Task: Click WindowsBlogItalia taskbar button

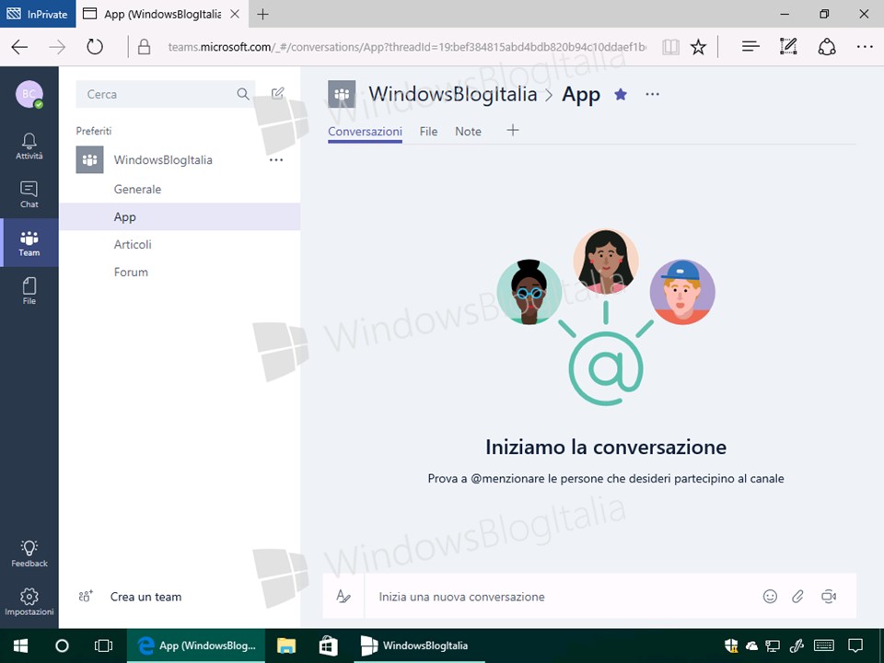Action: pos(419,646)
